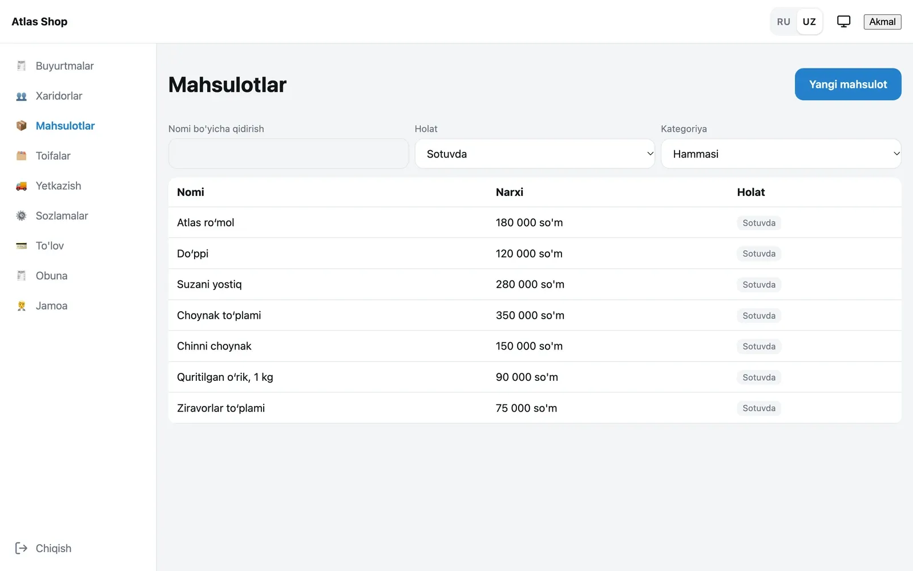The image size is (913, 571).
Task: Click the Yetkazish delivery truck icon
Action: tap(21, 186)
